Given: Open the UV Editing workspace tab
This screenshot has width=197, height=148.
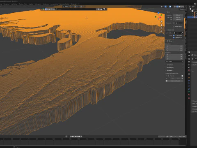Looking at the screenshot, I should [x=14, y=4].
